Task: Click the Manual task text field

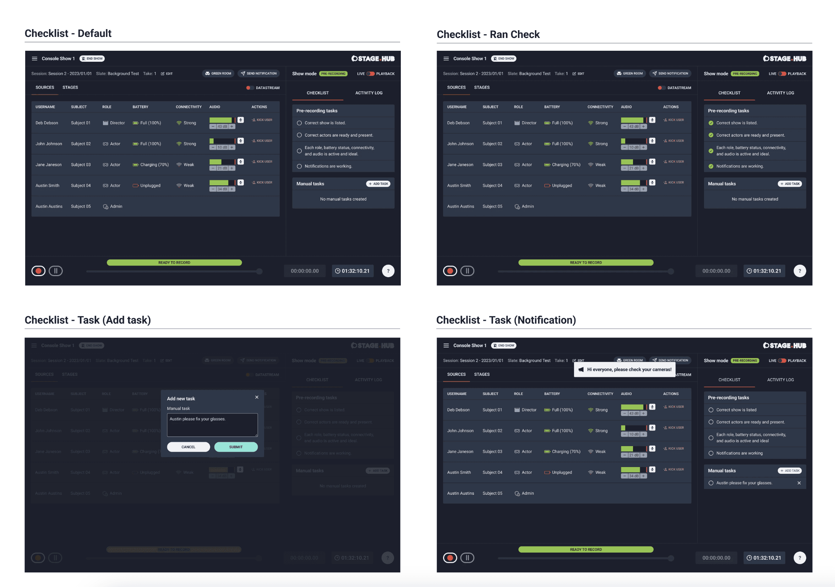Action: (x=212, y=425)
